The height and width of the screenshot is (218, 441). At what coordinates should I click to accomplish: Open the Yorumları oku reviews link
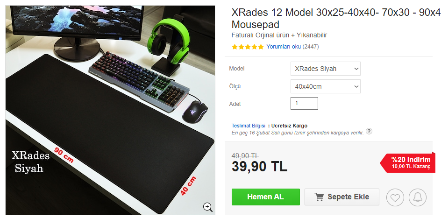pyautogui.click(x=284, y=47)
